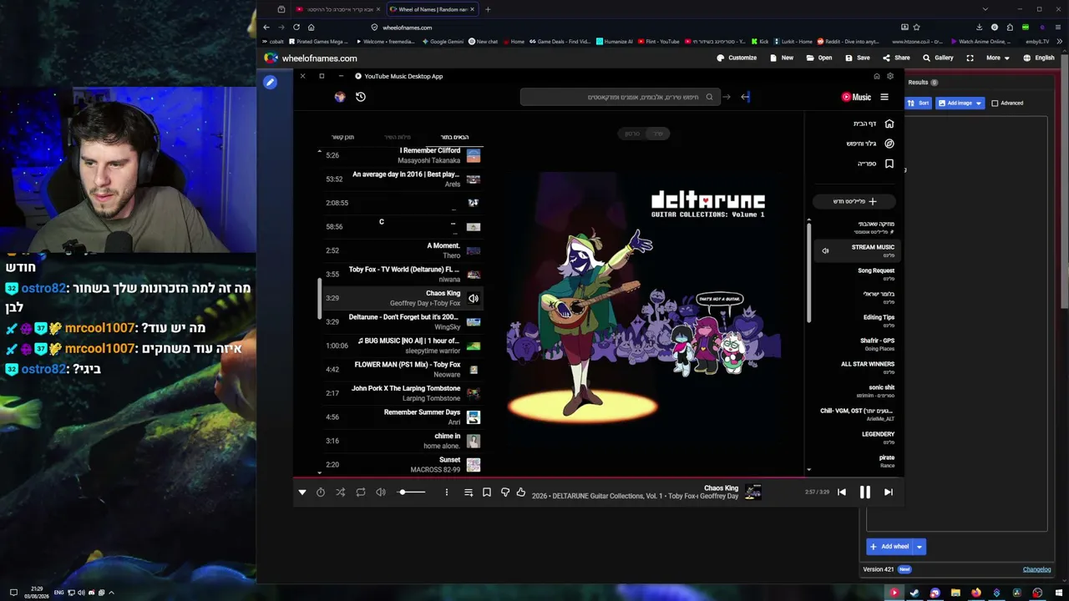Open the Changelog link
This screenshot has height=601, width=1069.
(1036, 569)
